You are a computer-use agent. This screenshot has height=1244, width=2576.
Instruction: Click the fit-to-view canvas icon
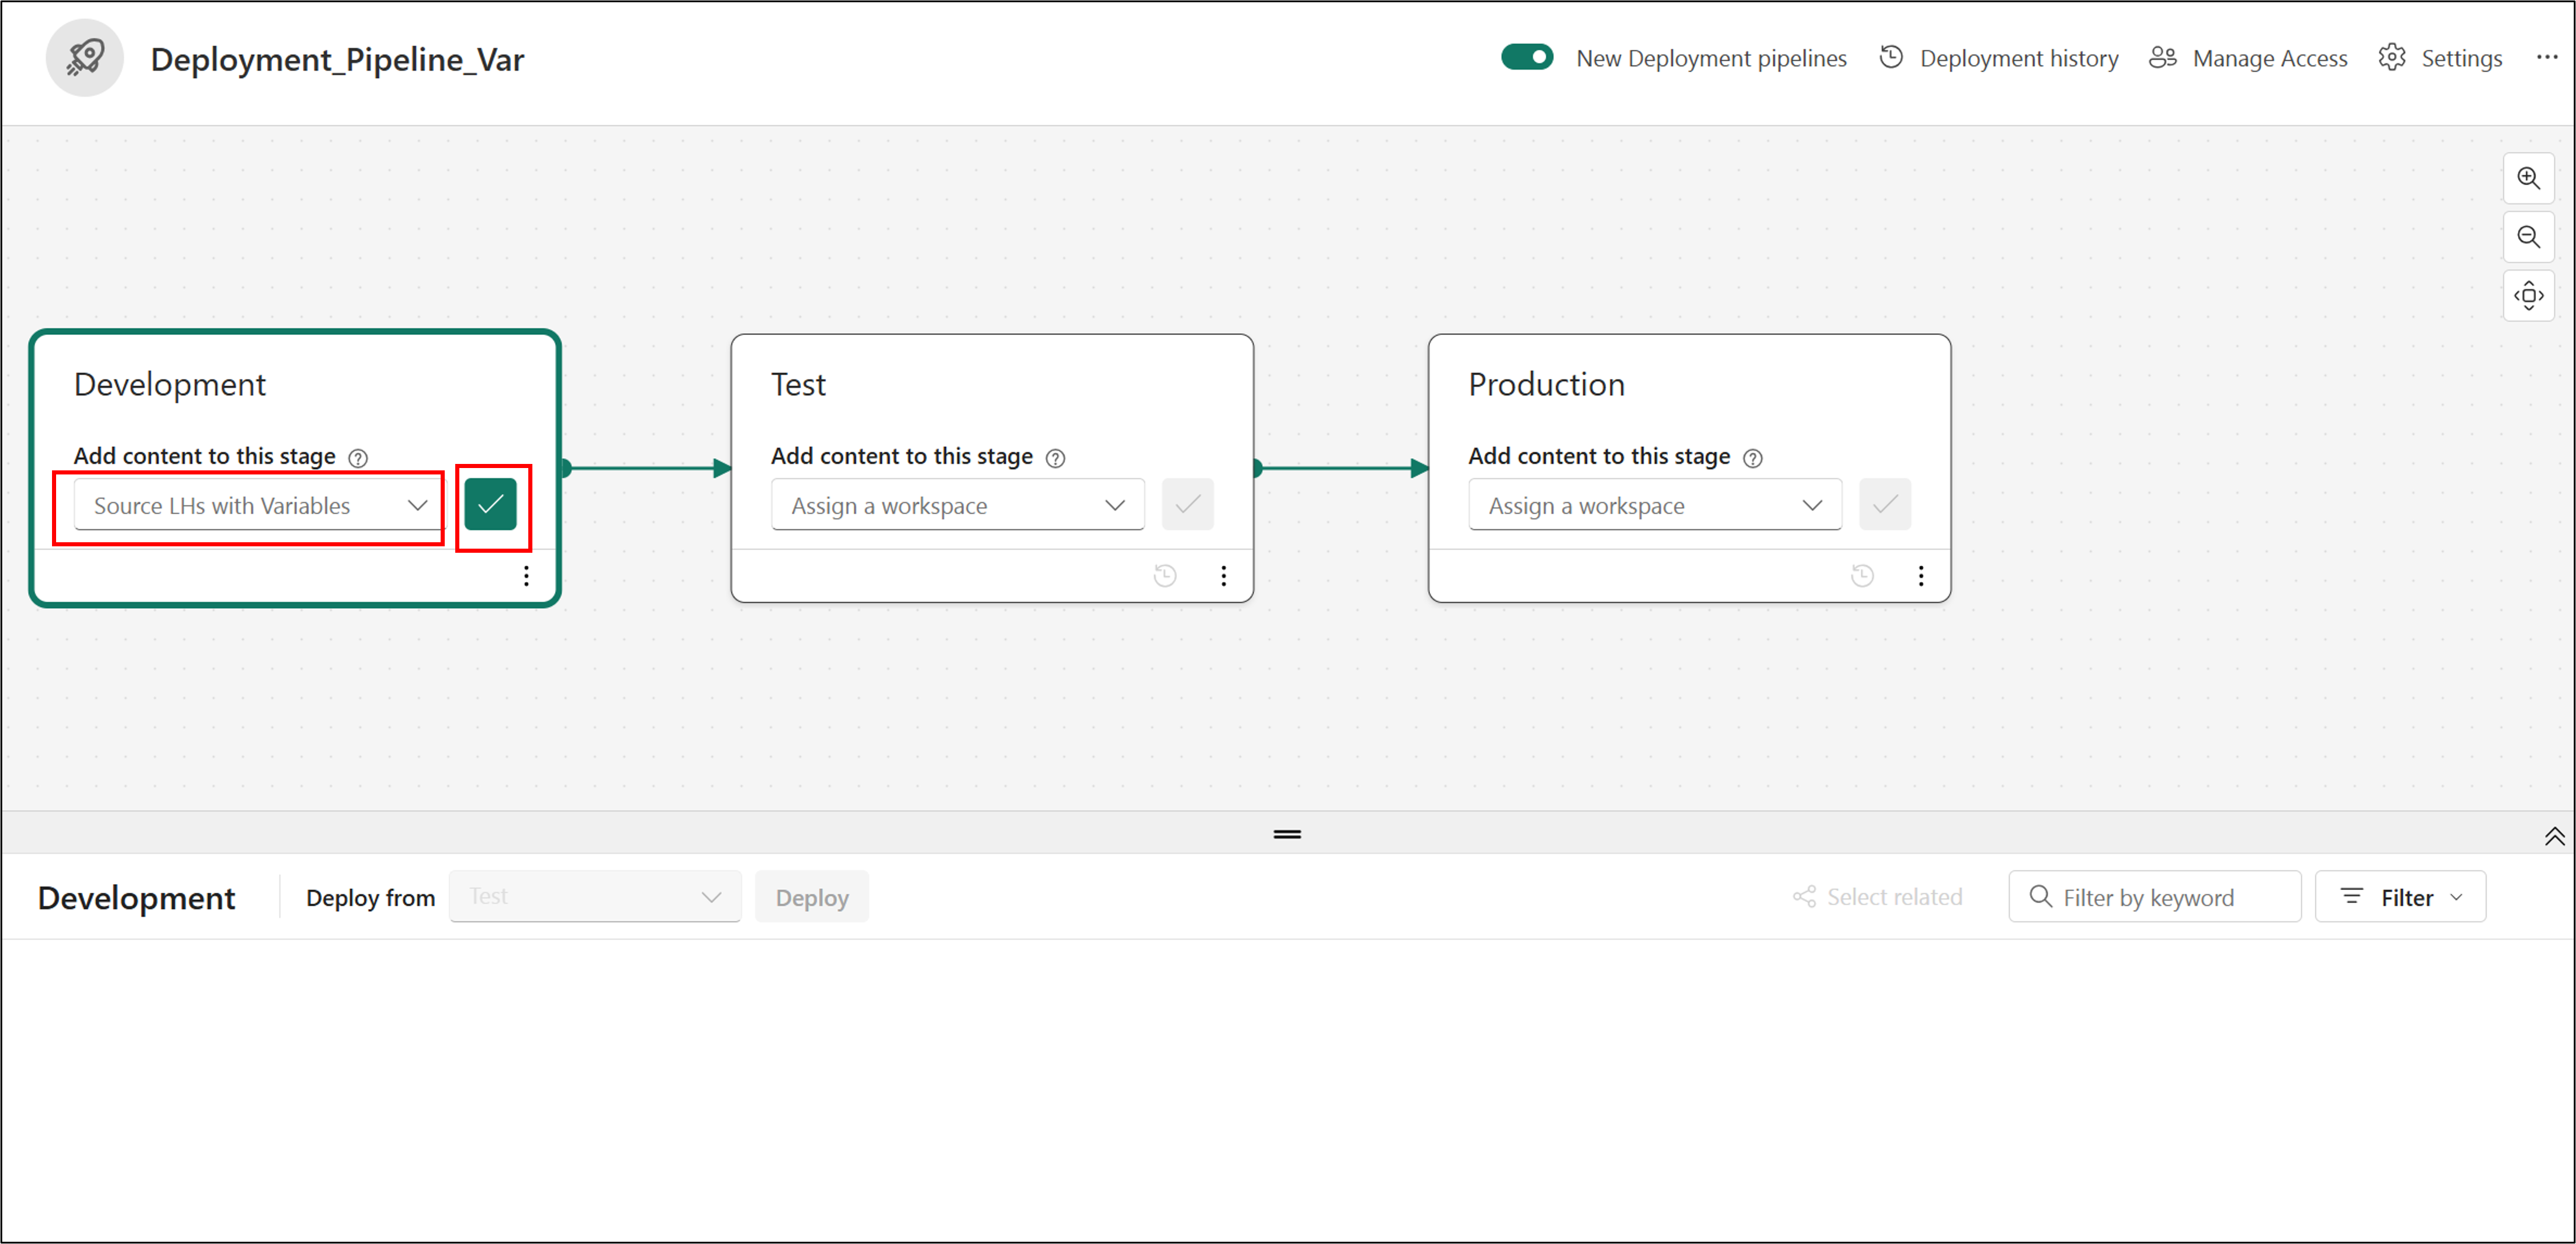(x=2528, y=296)
